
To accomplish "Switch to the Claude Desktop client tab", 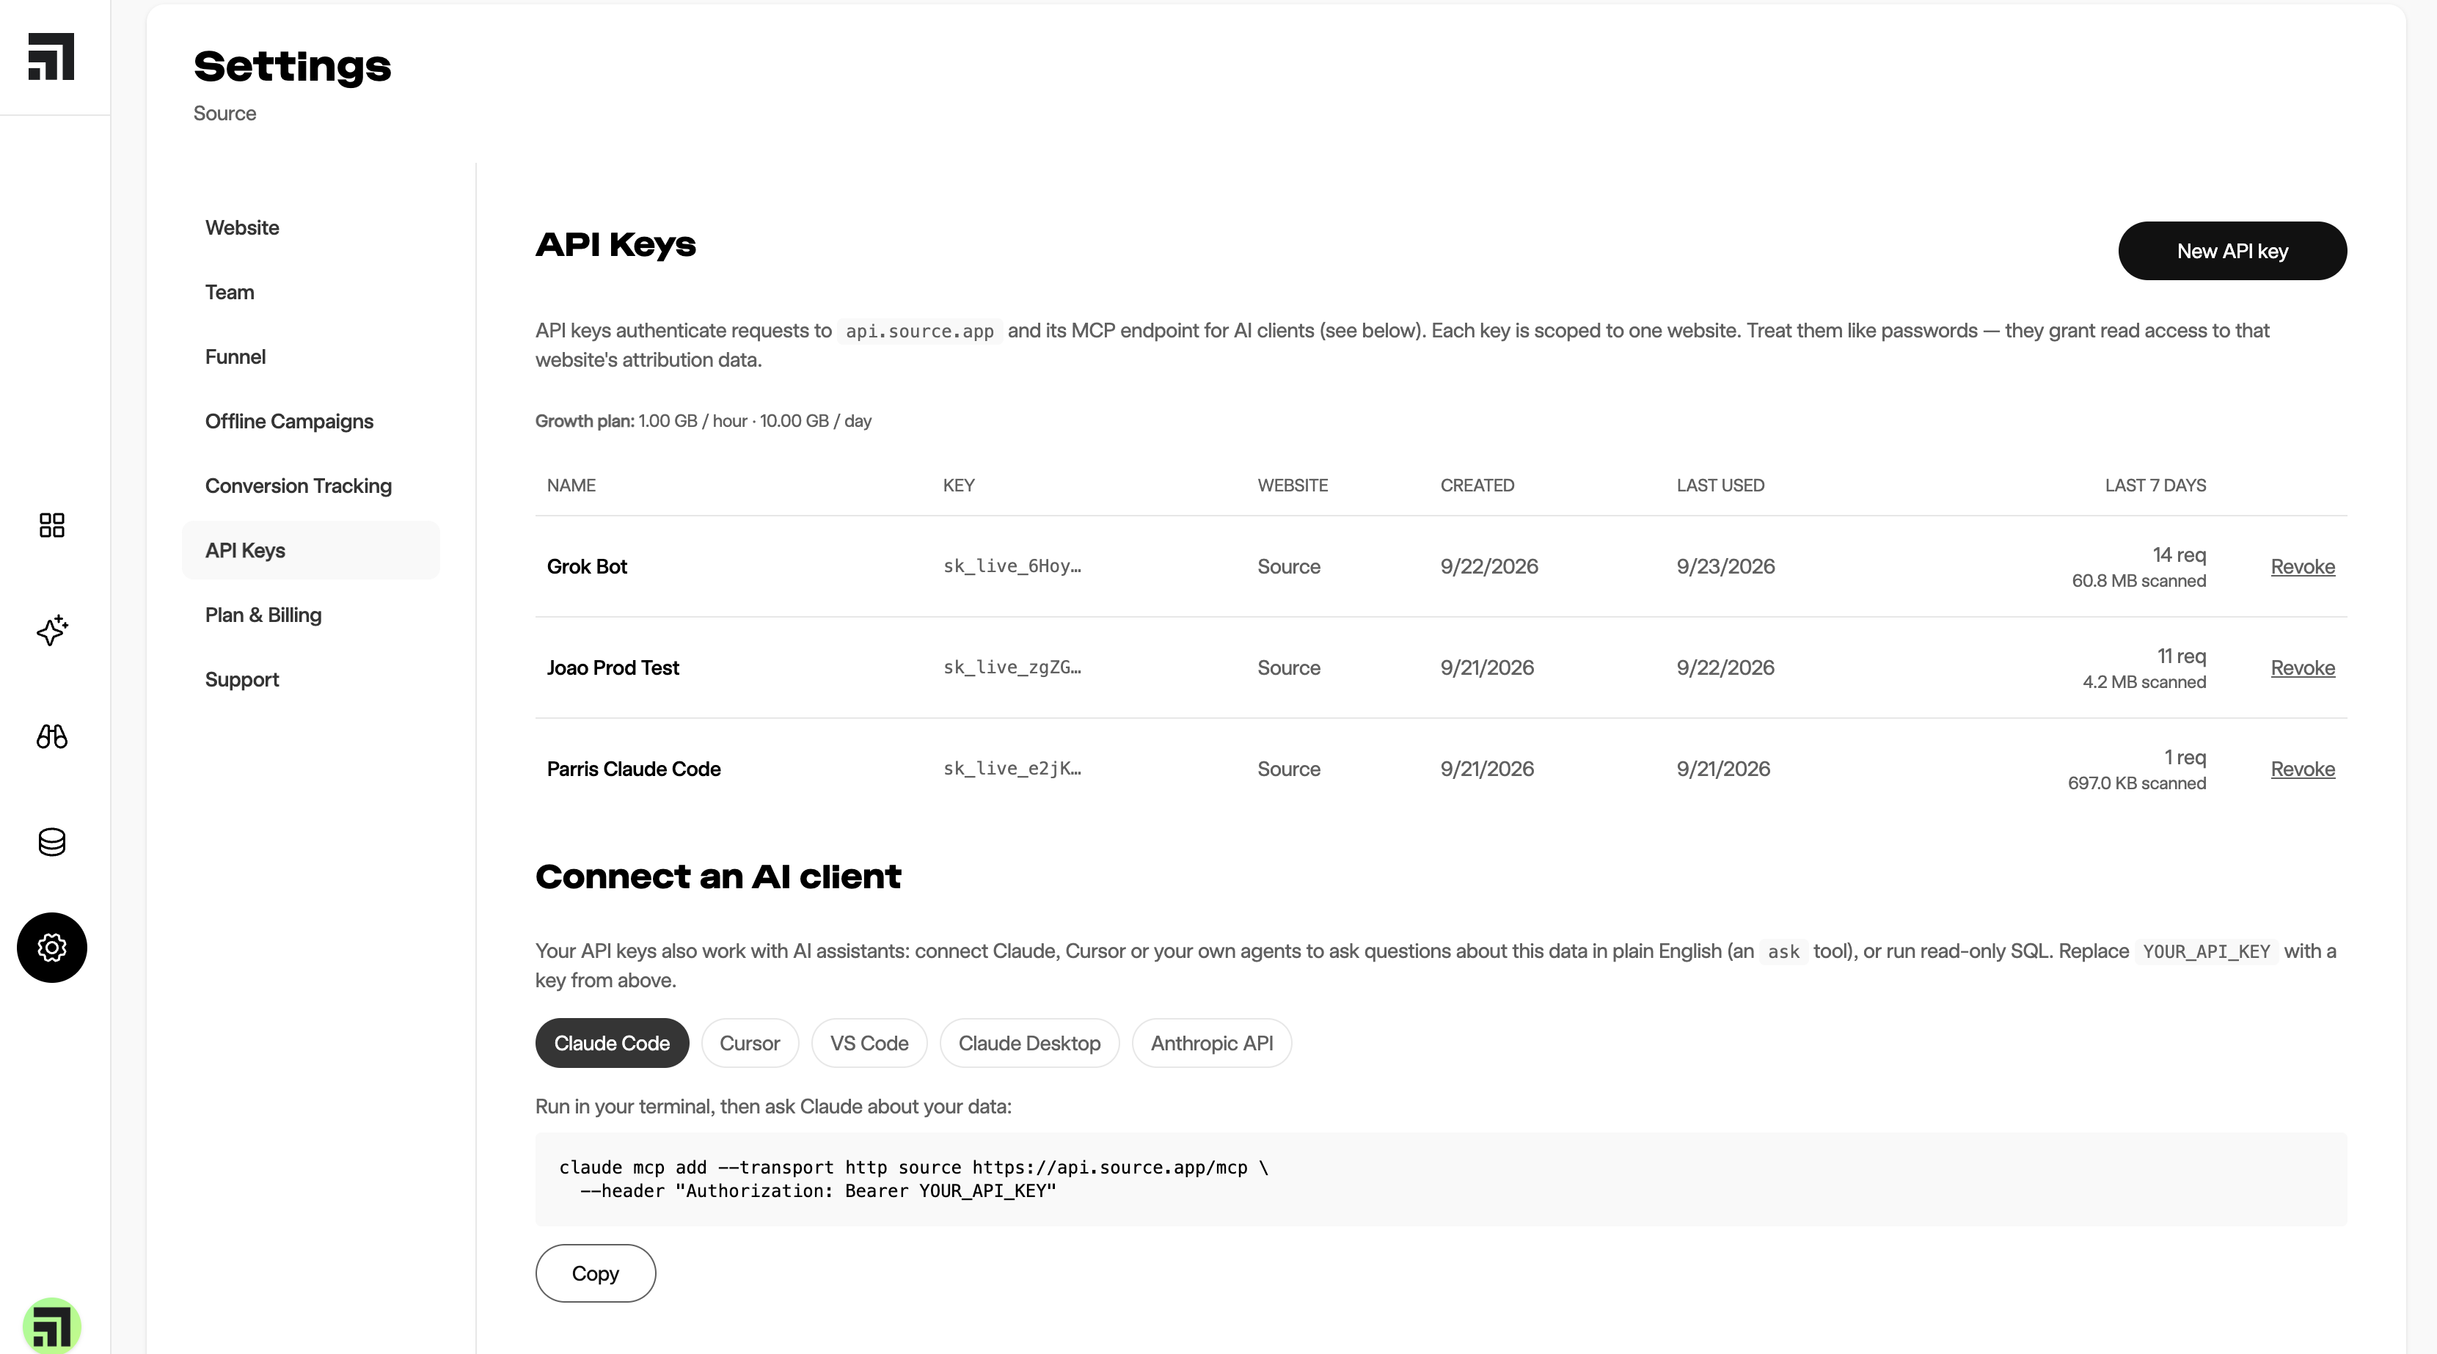I will [1029, 1043].
